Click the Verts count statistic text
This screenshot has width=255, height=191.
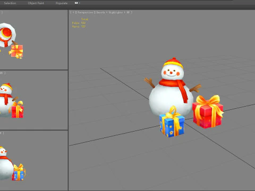click(x=79, y=27)
